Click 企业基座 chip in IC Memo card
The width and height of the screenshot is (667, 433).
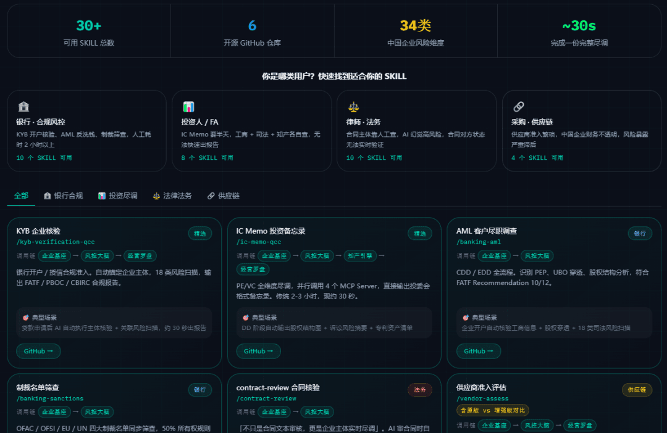click(274, 256)
